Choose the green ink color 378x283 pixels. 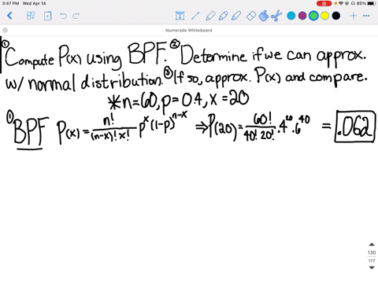[313, 16]
